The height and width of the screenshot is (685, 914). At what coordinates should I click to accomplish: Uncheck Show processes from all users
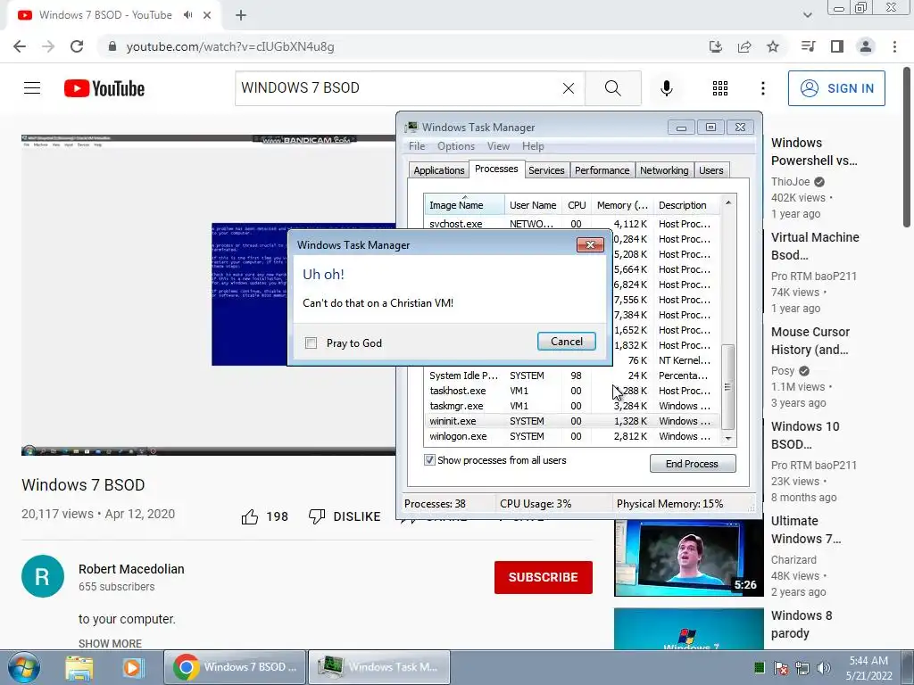point(429,460)
